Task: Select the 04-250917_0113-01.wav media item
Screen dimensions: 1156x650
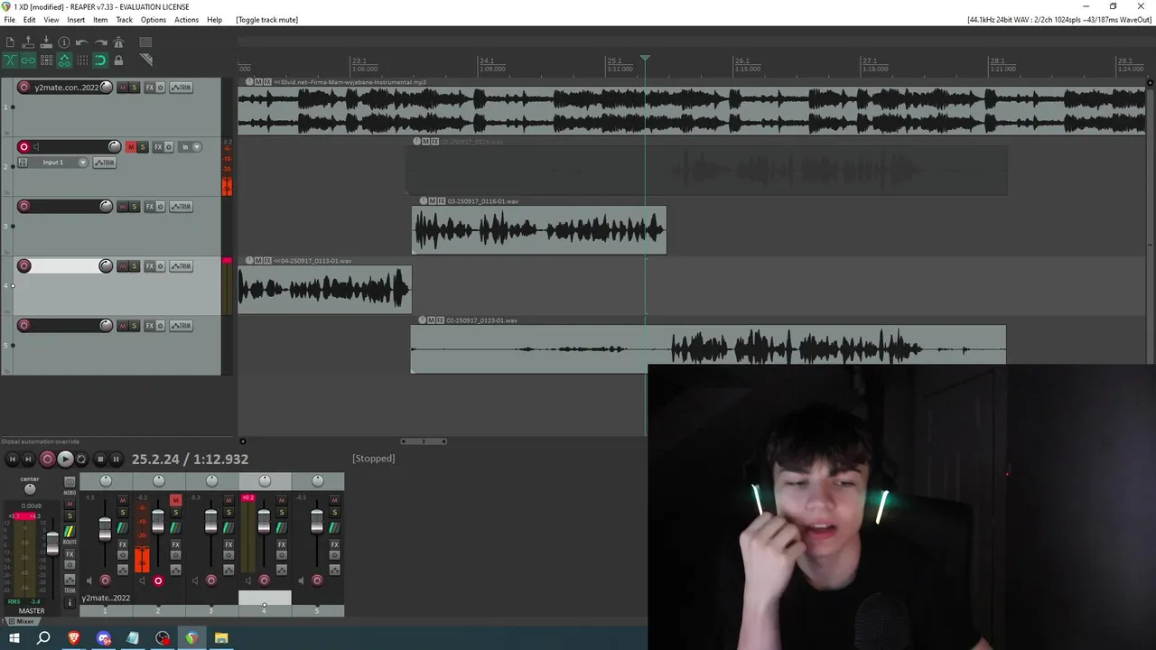Action: click(x=324, y=290)
